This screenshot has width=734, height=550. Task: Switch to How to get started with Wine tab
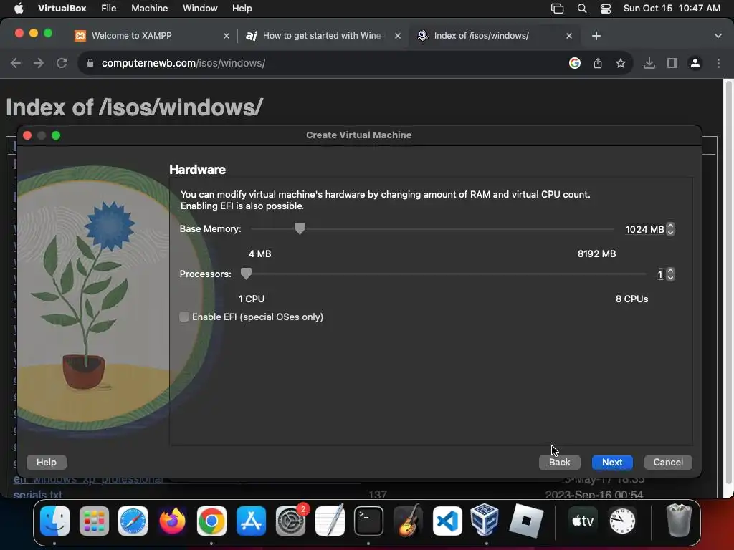[323, 36]
